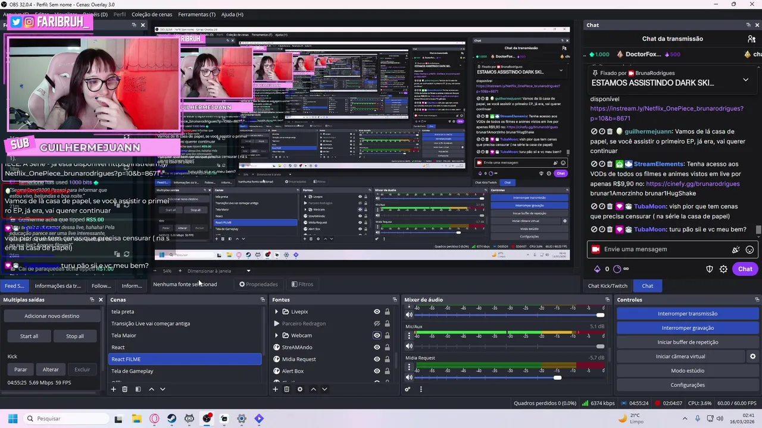Viewport: 762px width, 428px height.
Task: Expand the Webcam group
Action: 276,335
